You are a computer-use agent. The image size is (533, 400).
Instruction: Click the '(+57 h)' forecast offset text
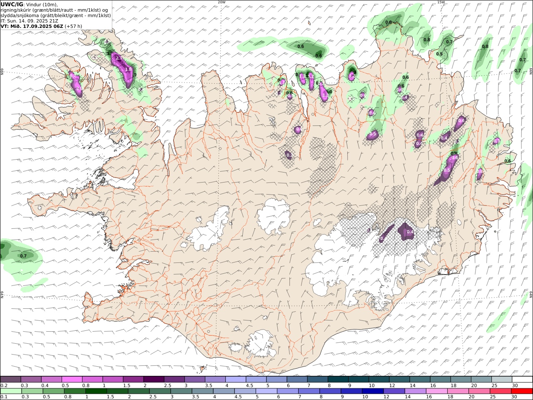(x=73, y=26)
